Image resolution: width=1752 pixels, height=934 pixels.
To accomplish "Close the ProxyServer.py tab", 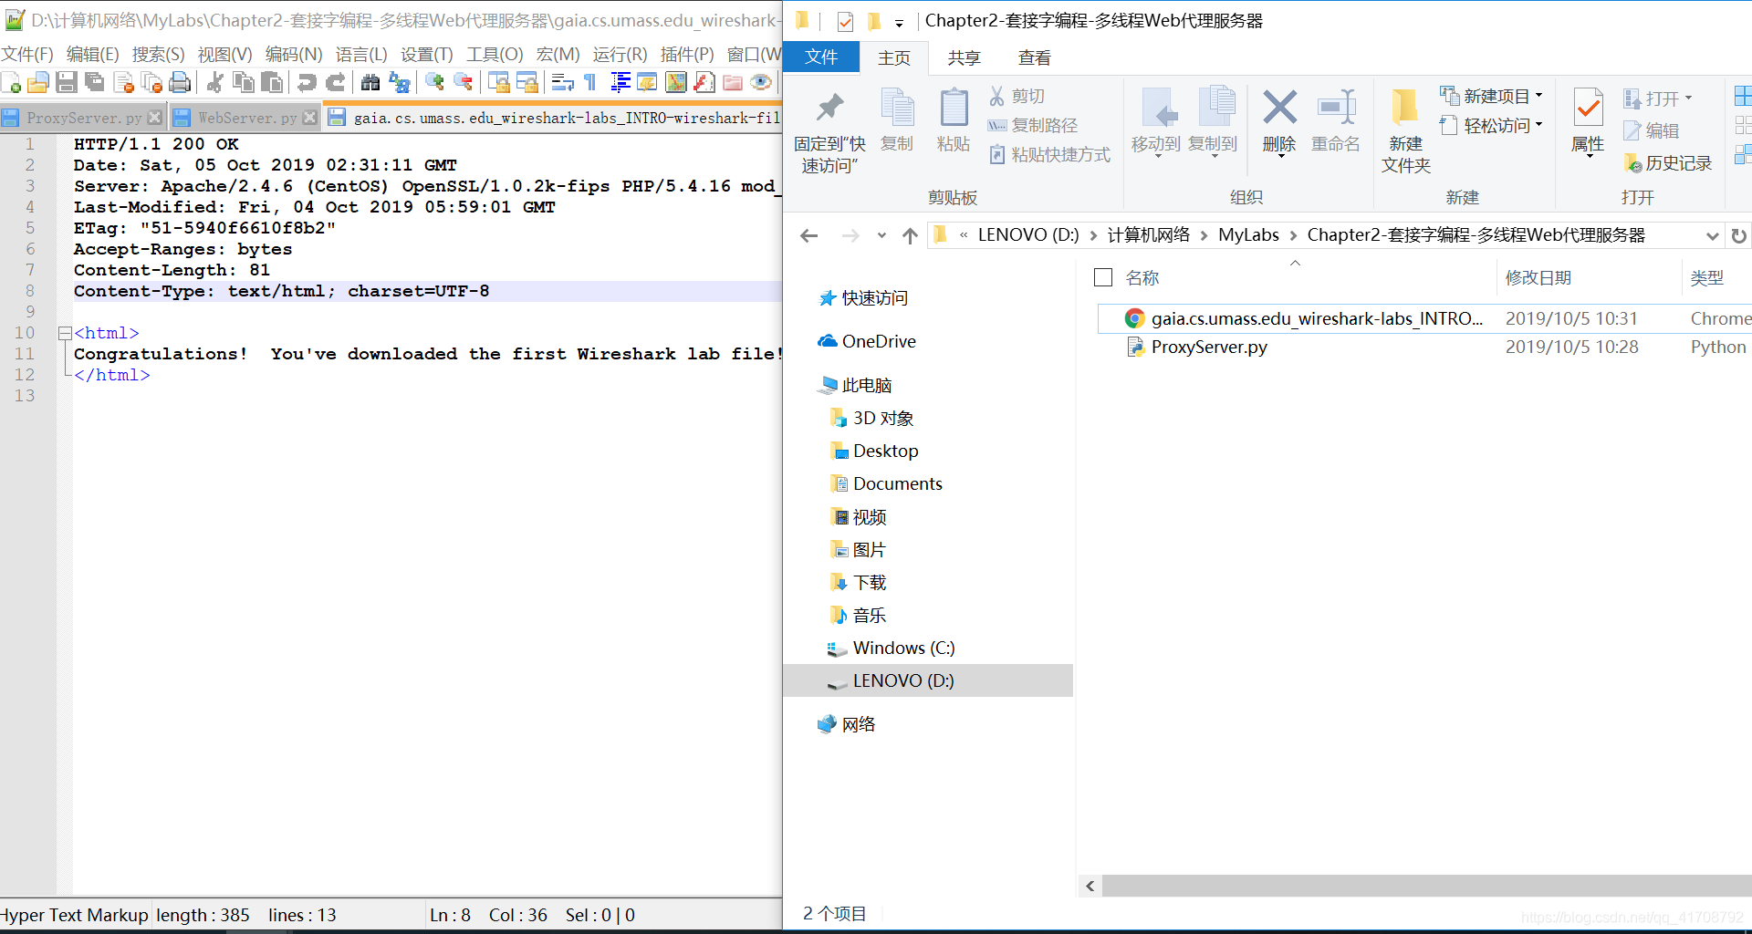I will (x=155, y=118).
